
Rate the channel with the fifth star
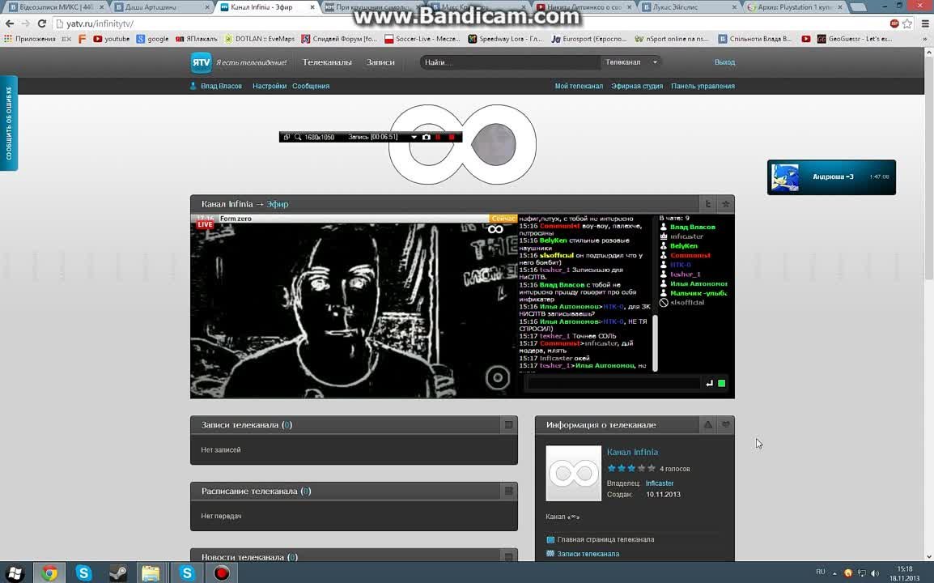(652, 468)
